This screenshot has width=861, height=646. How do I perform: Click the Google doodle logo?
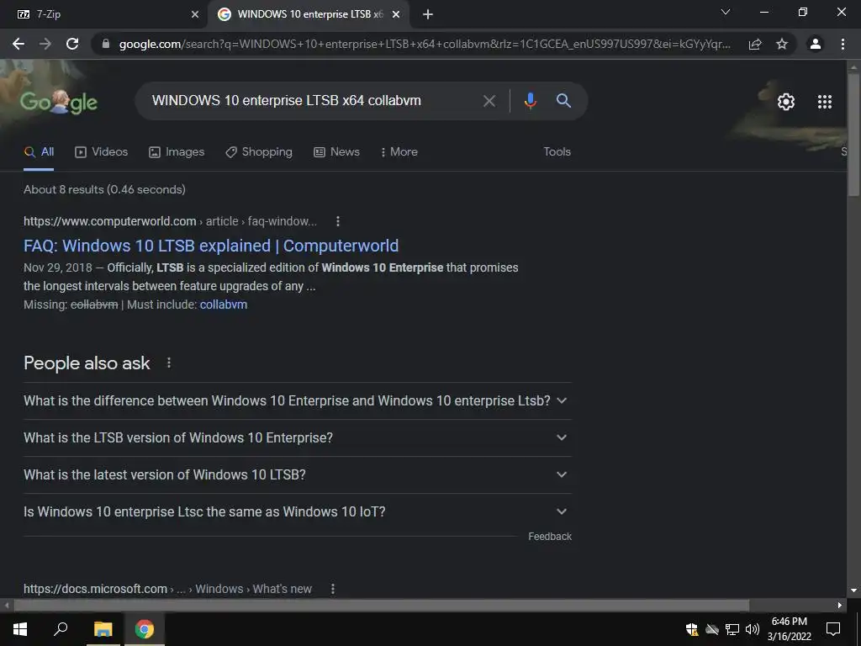(59, 102)
